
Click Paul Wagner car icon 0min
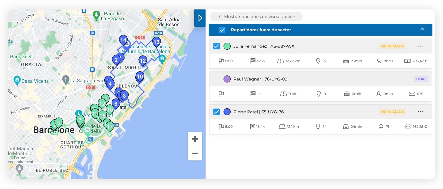pyautogui.click(x=347, y=94)
